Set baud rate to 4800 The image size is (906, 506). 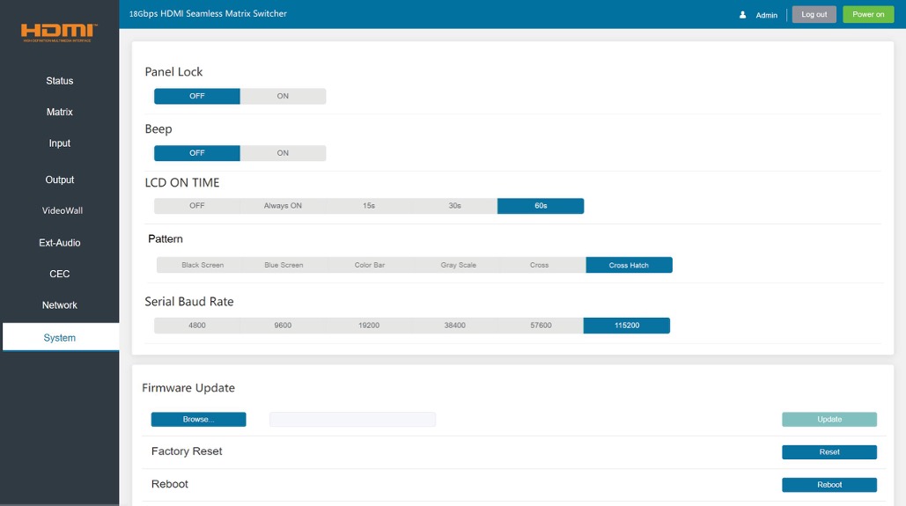(197, 326)
